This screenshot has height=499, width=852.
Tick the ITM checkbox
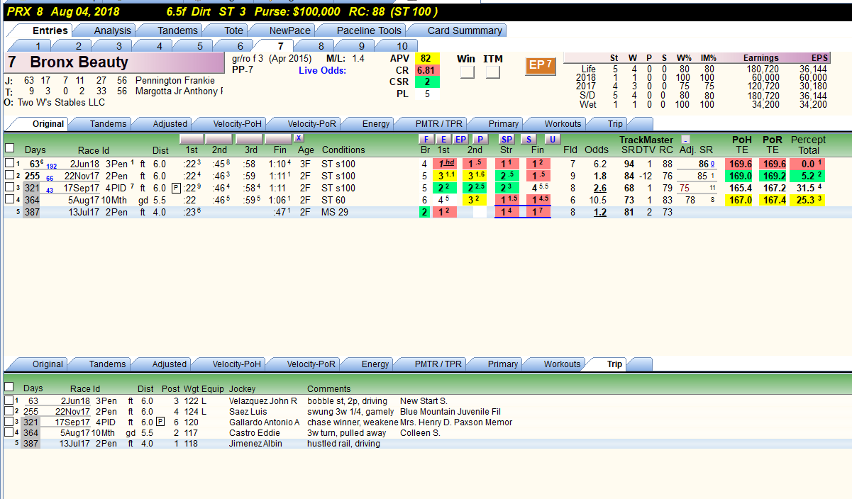click(x=493, y=72)
